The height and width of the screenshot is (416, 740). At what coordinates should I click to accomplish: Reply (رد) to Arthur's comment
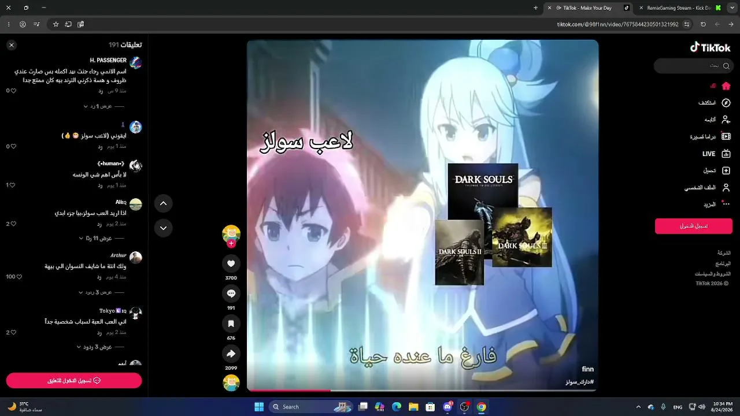(99, 277)
